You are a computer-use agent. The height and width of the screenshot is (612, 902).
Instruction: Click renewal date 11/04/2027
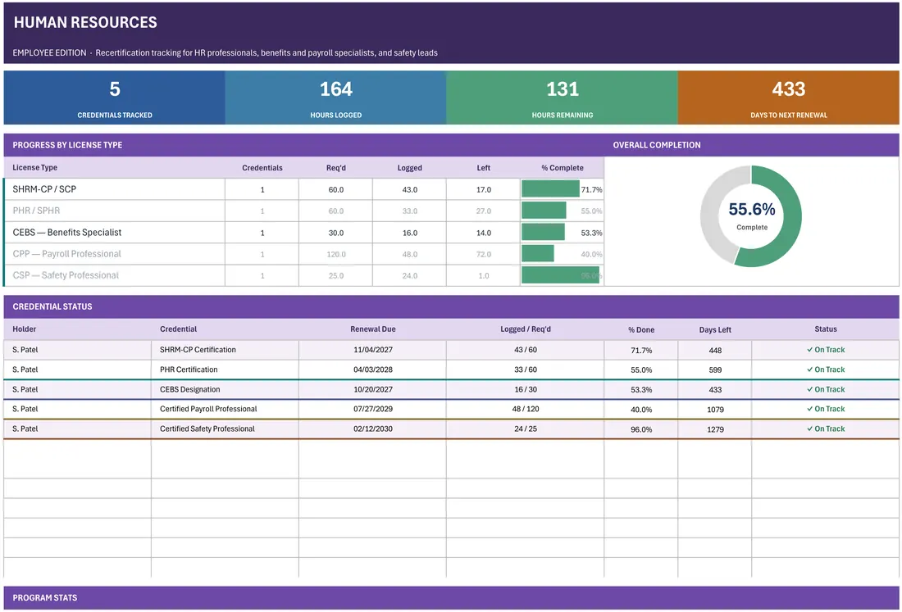373,350
